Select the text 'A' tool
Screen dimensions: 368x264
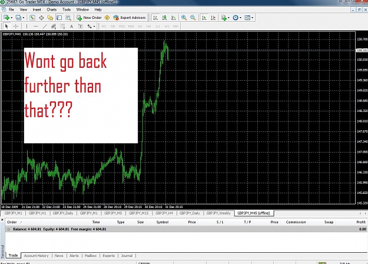(71, 27)
